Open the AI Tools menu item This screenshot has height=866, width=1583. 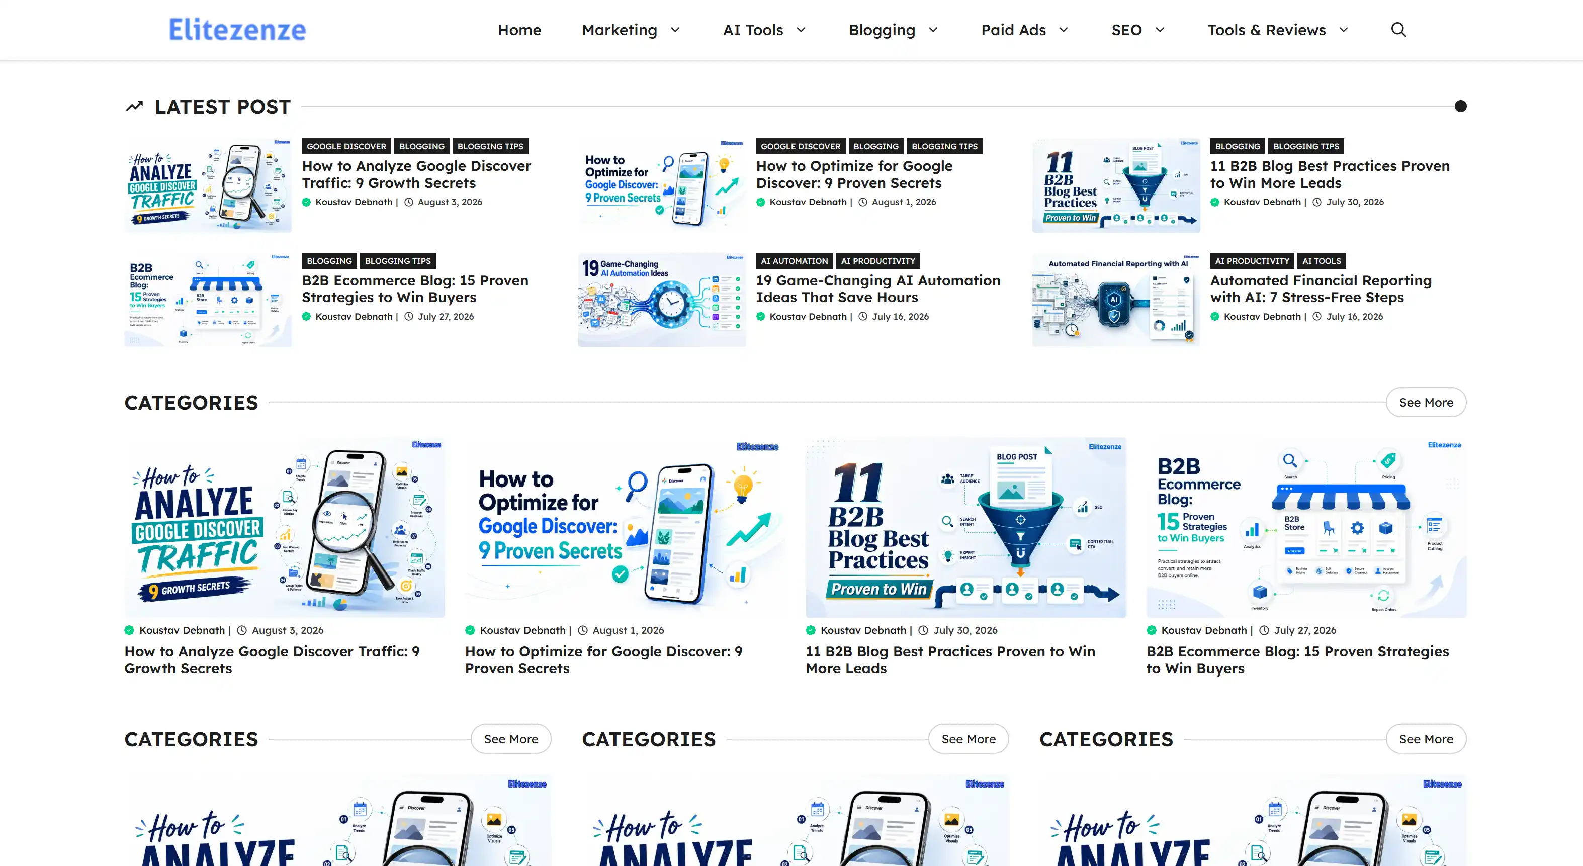click(x=753, y=30)
